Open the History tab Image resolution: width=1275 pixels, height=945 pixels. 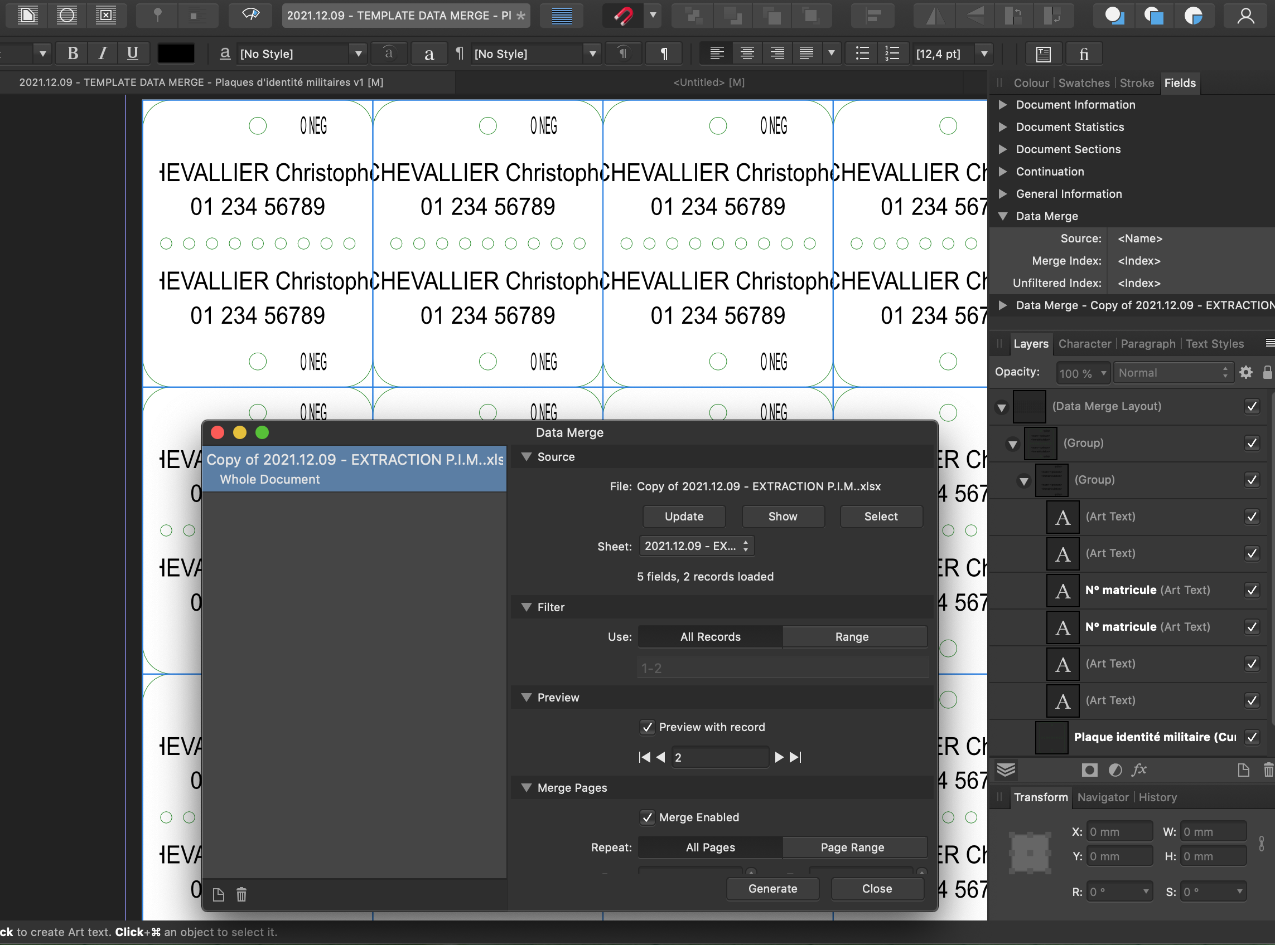coord(1158,797)
